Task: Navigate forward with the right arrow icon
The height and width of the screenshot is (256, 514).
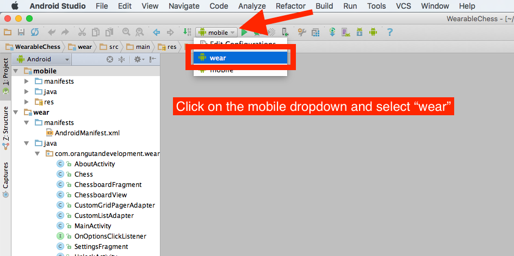Action: 170,32
